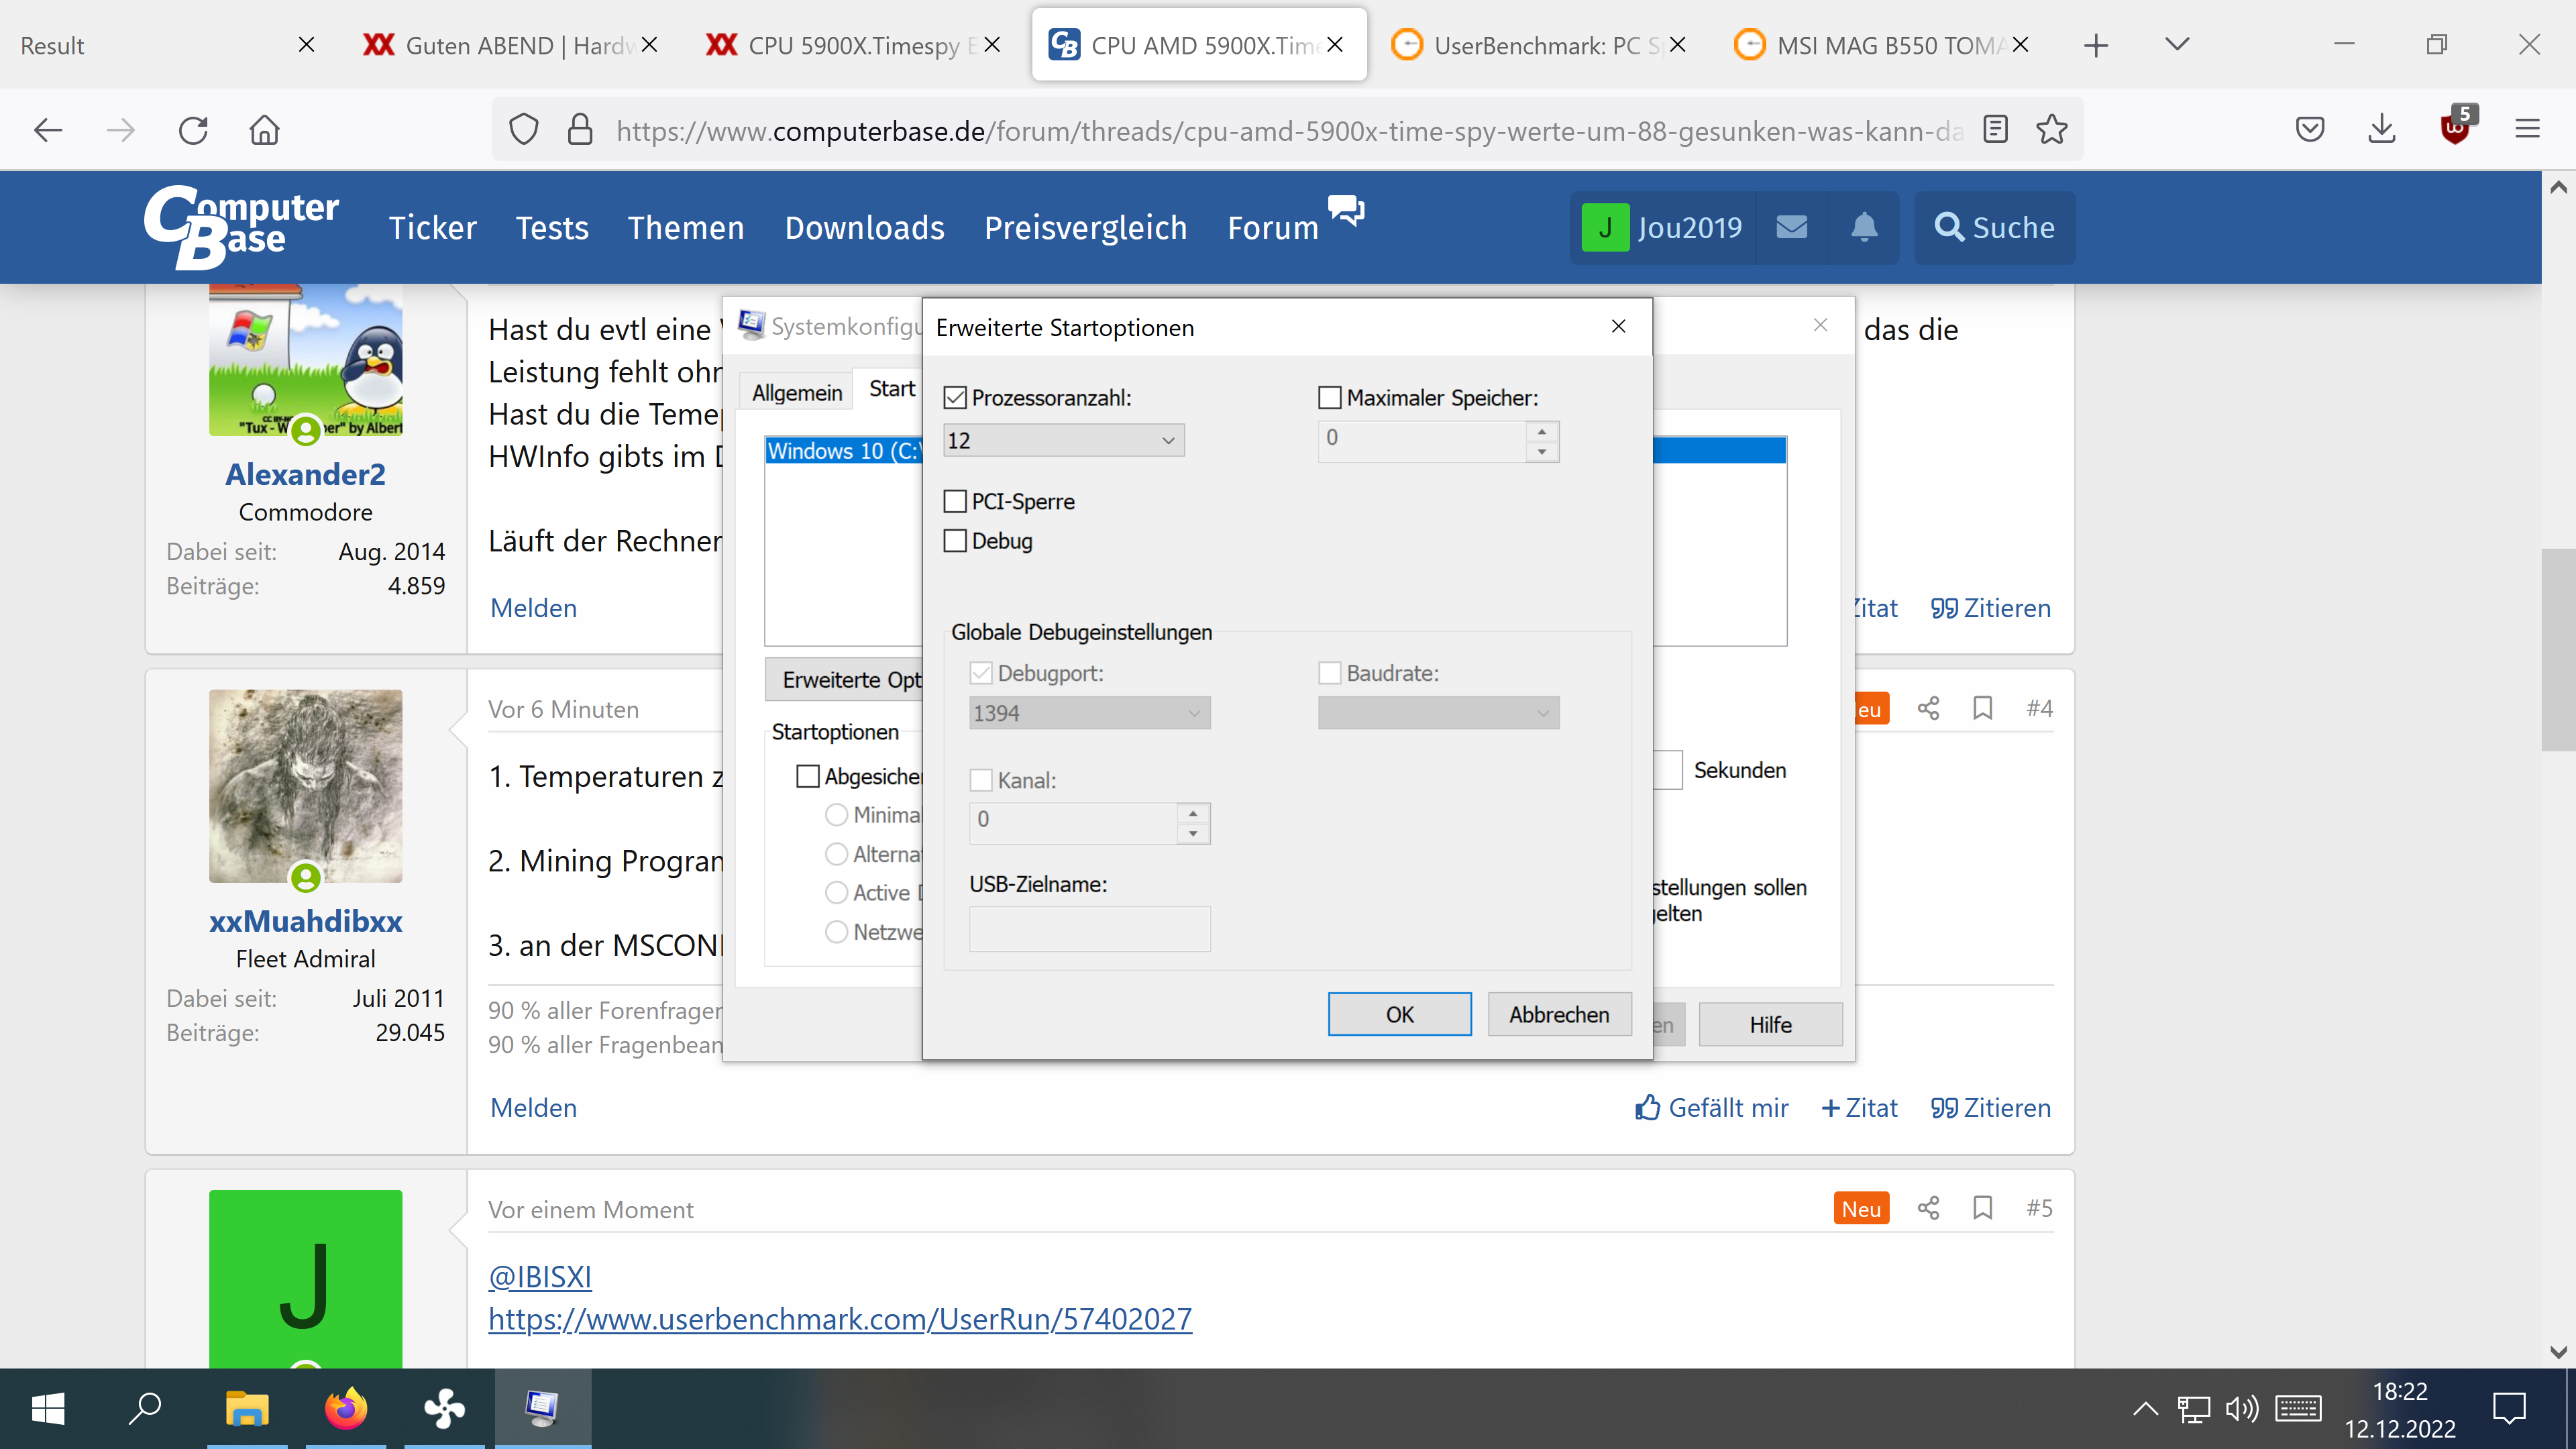
Task: Open ComputerBase messages envelope icon
Action: click(1791, 228)
